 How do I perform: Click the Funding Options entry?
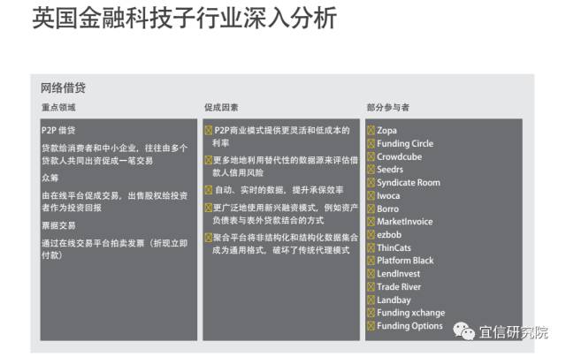point(409,326)
